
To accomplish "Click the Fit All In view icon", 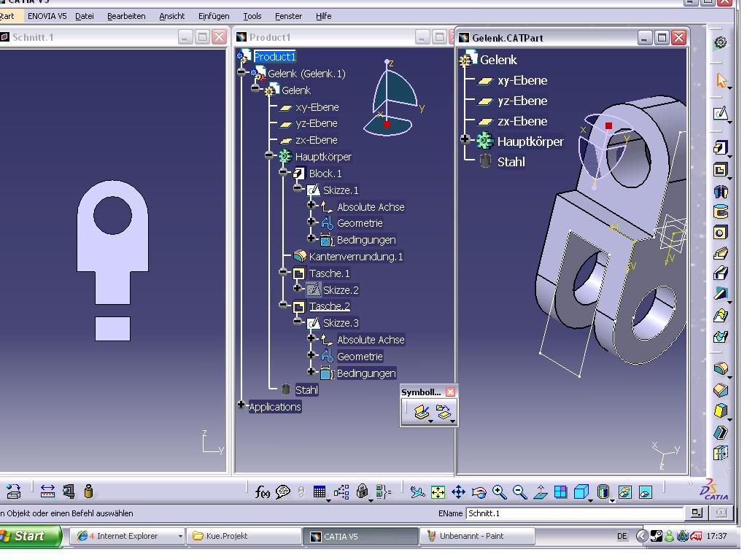I will 438,492.
